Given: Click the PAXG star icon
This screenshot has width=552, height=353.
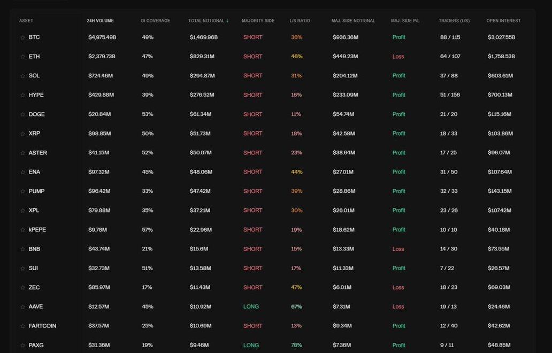Looking at the screenshot, I should (22, 345).
